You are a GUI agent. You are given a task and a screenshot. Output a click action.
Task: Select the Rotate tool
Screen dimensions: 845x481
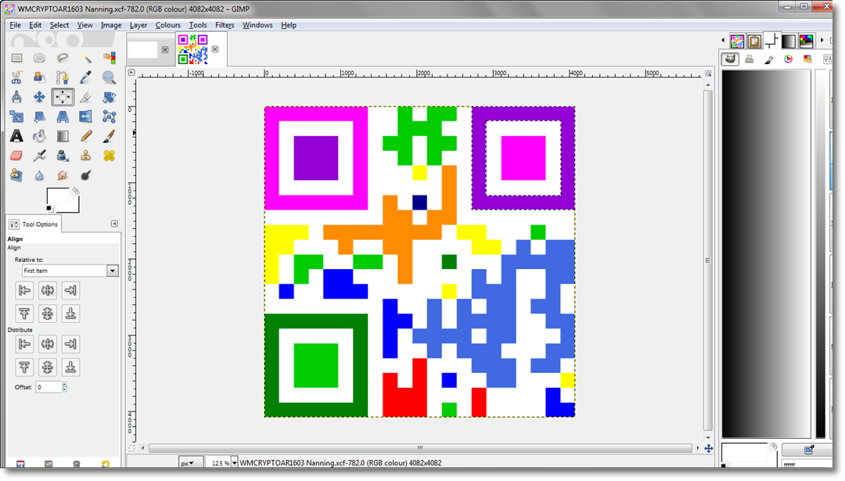[109, 97]
